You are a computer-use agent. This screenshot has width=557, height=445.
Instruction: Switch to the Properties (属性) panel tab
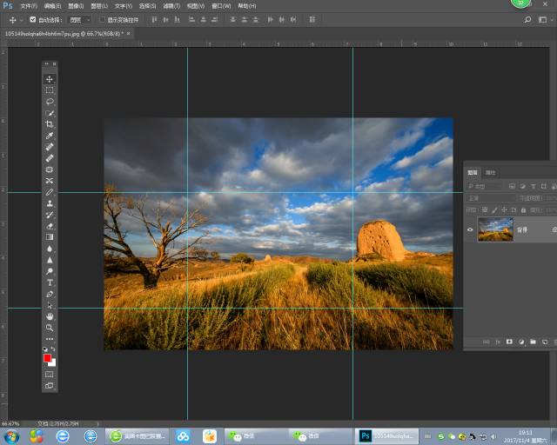[x=490, y=172]
